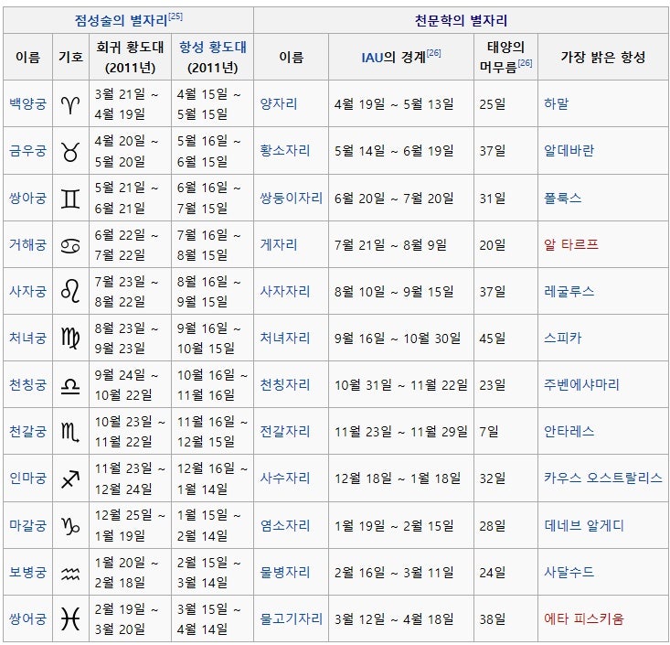Open the 게자리 constellation link
670x645 pixels.
[x=279, y=245]
